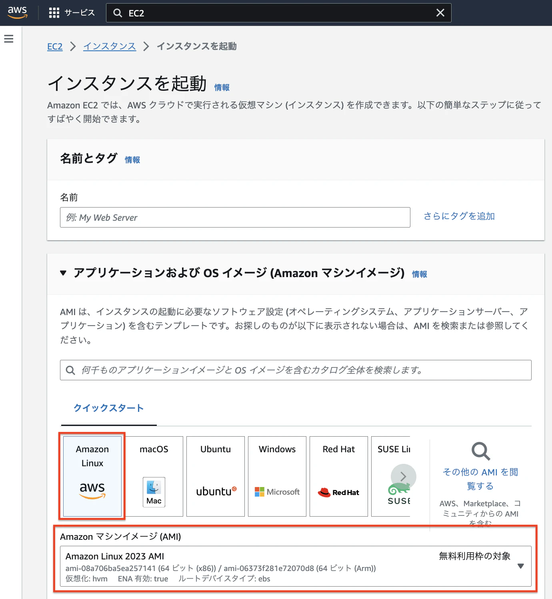Click the AMI catalog search field
Screen dimensions: 552x599
pyautogui.click(x=296, y=370)
